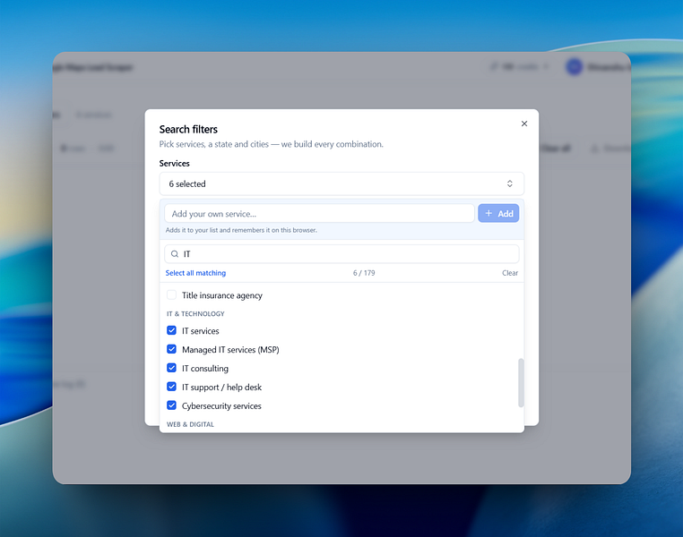Screen dimensions: 683x537
Task: Click the 'Title insurance agency' label
Action: tap(222, 295)
